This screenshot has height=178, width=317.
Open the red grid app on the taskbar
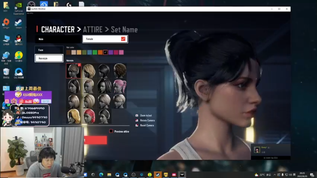coord(174,174)
